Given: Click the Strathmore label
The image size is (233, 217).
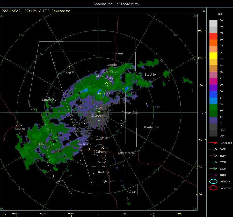Looking at the screenshot, I should click(126, 153).
